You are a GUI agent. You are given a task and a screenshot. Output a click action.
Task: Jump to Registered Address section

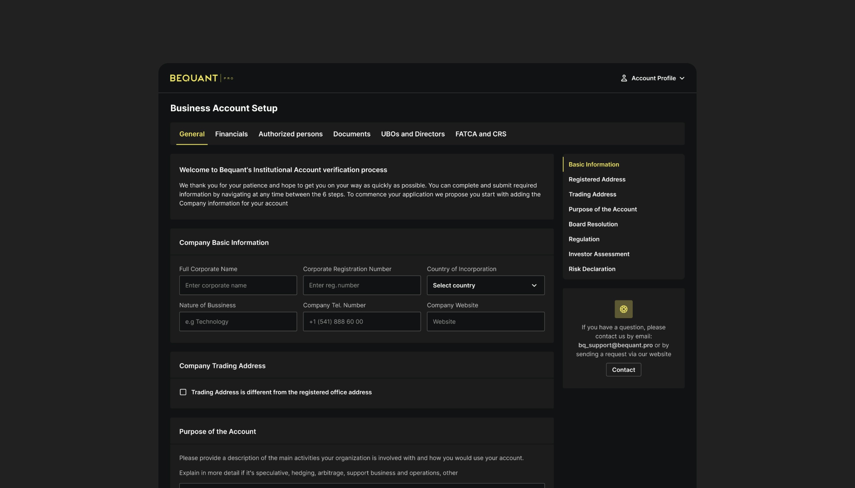[x=597, y=179]
